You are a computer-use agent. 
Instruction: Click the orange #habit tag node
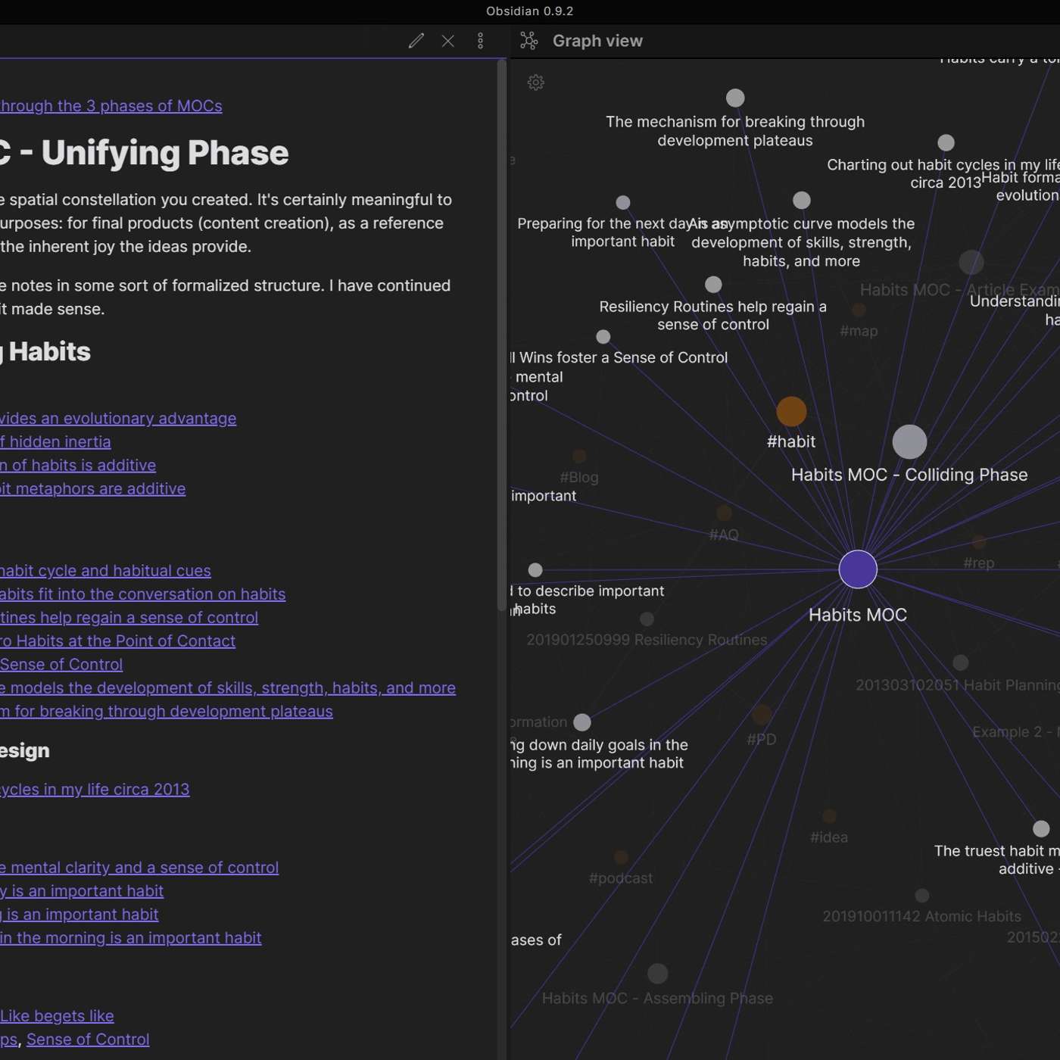click(791, 412)
